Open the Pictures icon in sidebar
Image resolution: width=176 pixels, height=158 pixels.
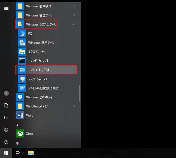tap(6, 118)
